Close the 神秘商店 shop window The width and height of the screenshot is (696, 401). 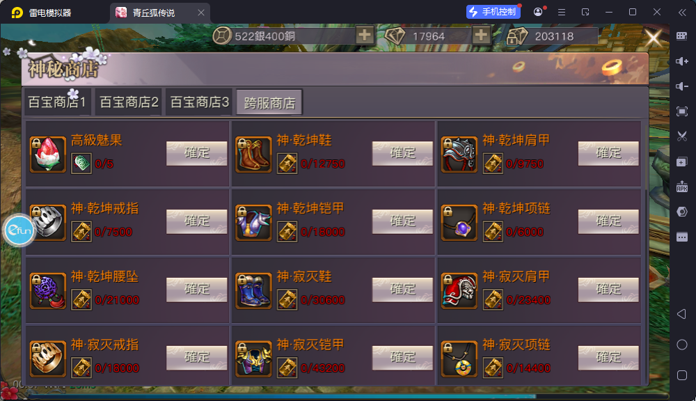click(x=653, y=38)
